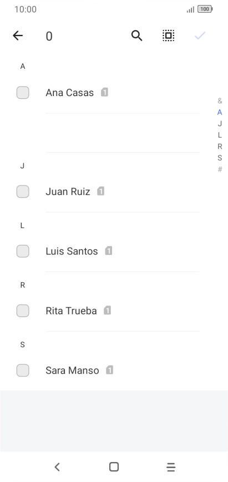Tap the back arrow in header
The image size is (228, 482).
[18, 36]
